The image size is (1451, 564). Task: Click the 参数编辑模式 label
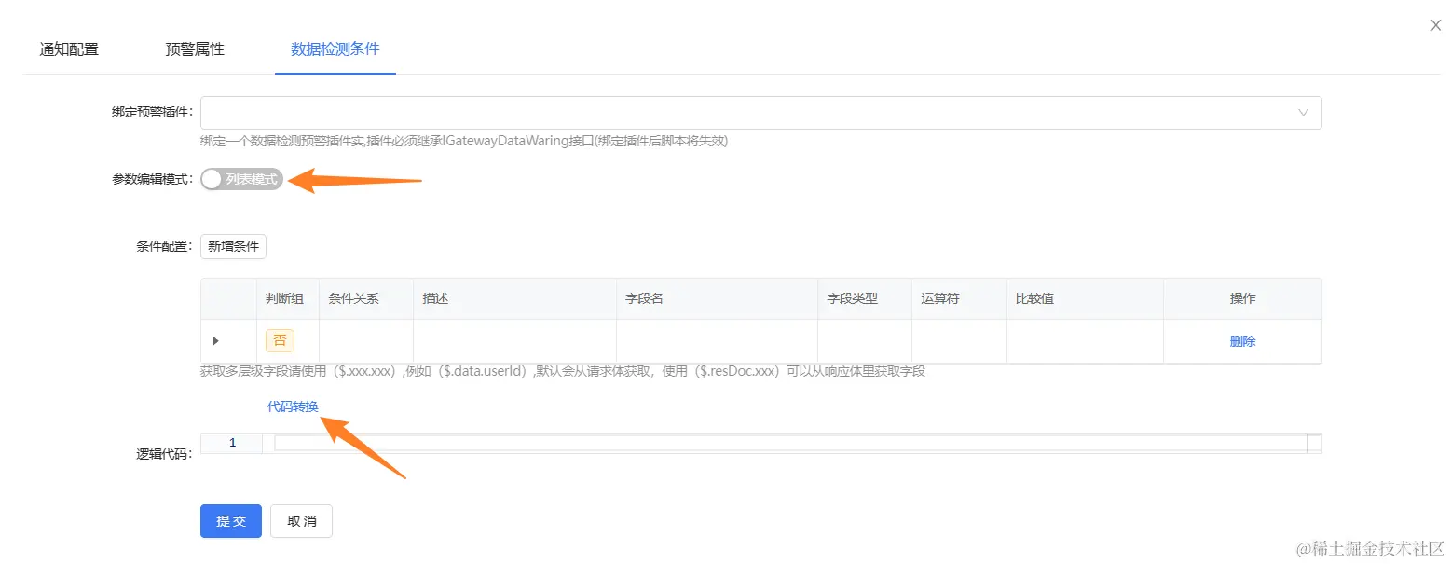[153, 179]
